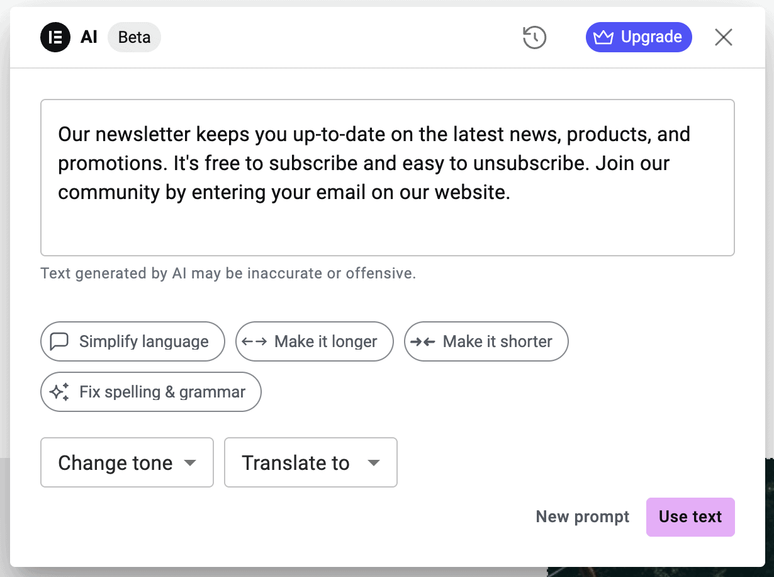
Task: Click the Elementor logo icon
Action: (55, 37)
